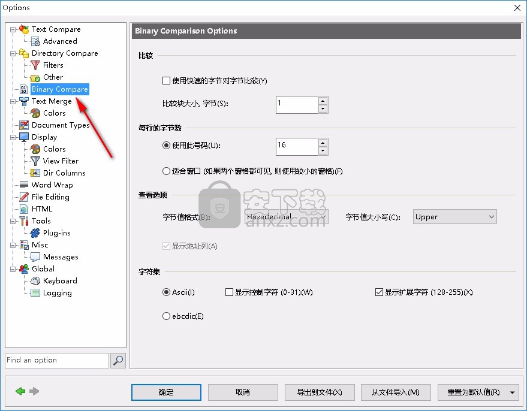Click the 取消 cancel button

(243, 392)
